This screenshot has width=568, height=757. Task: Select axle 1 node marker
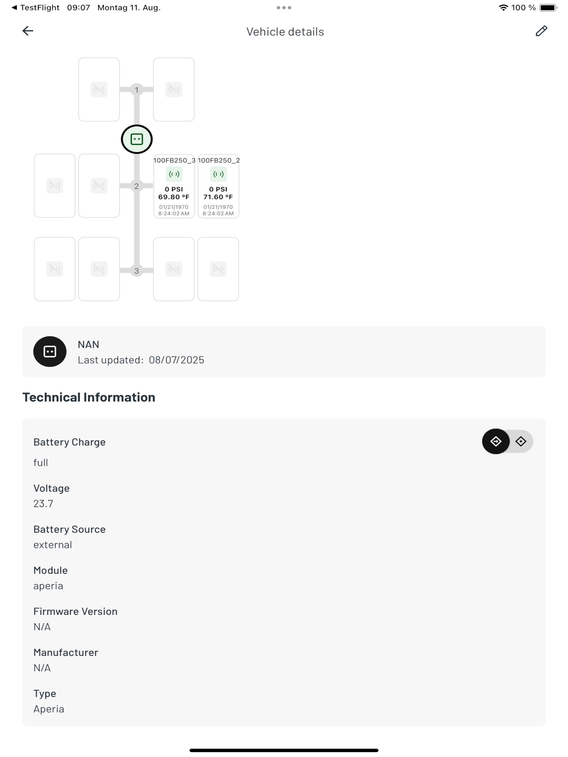click(x=136, y=90)
